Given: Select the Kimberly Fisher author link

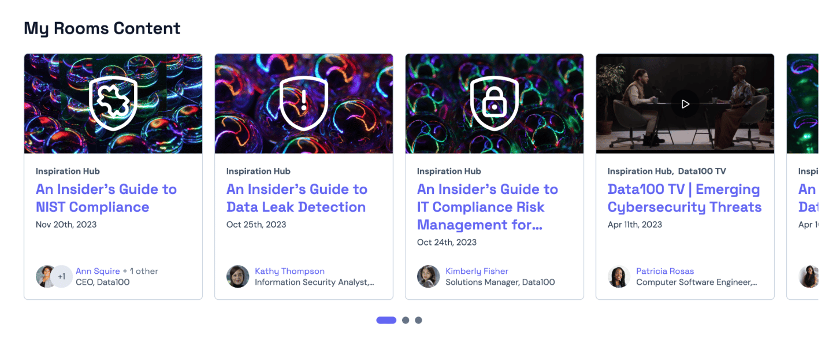Looking at the screenshot, I should (x=477, y=271).
